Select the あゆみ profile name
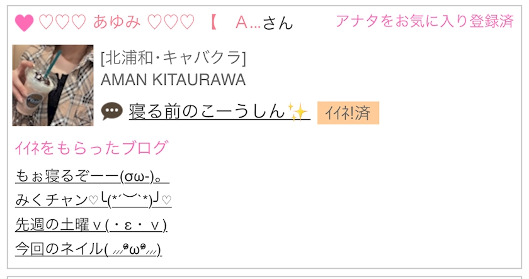 [117, 23]
